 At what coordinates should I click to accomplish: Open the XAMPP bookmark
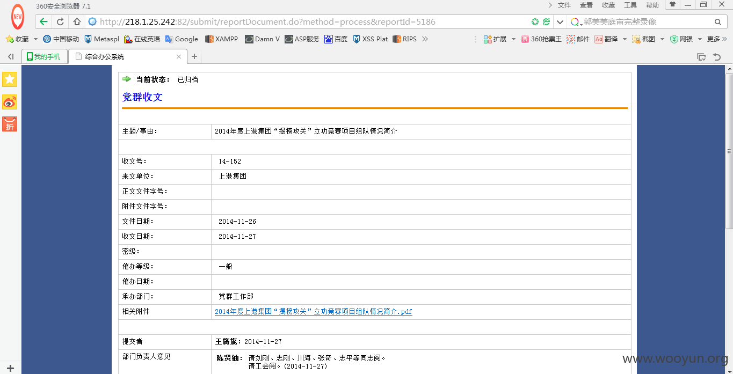(221, 39)
